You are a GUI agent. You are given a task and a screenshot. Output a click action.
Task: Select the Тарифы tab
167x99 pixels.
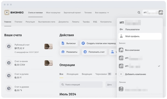[x=86, y=22]
